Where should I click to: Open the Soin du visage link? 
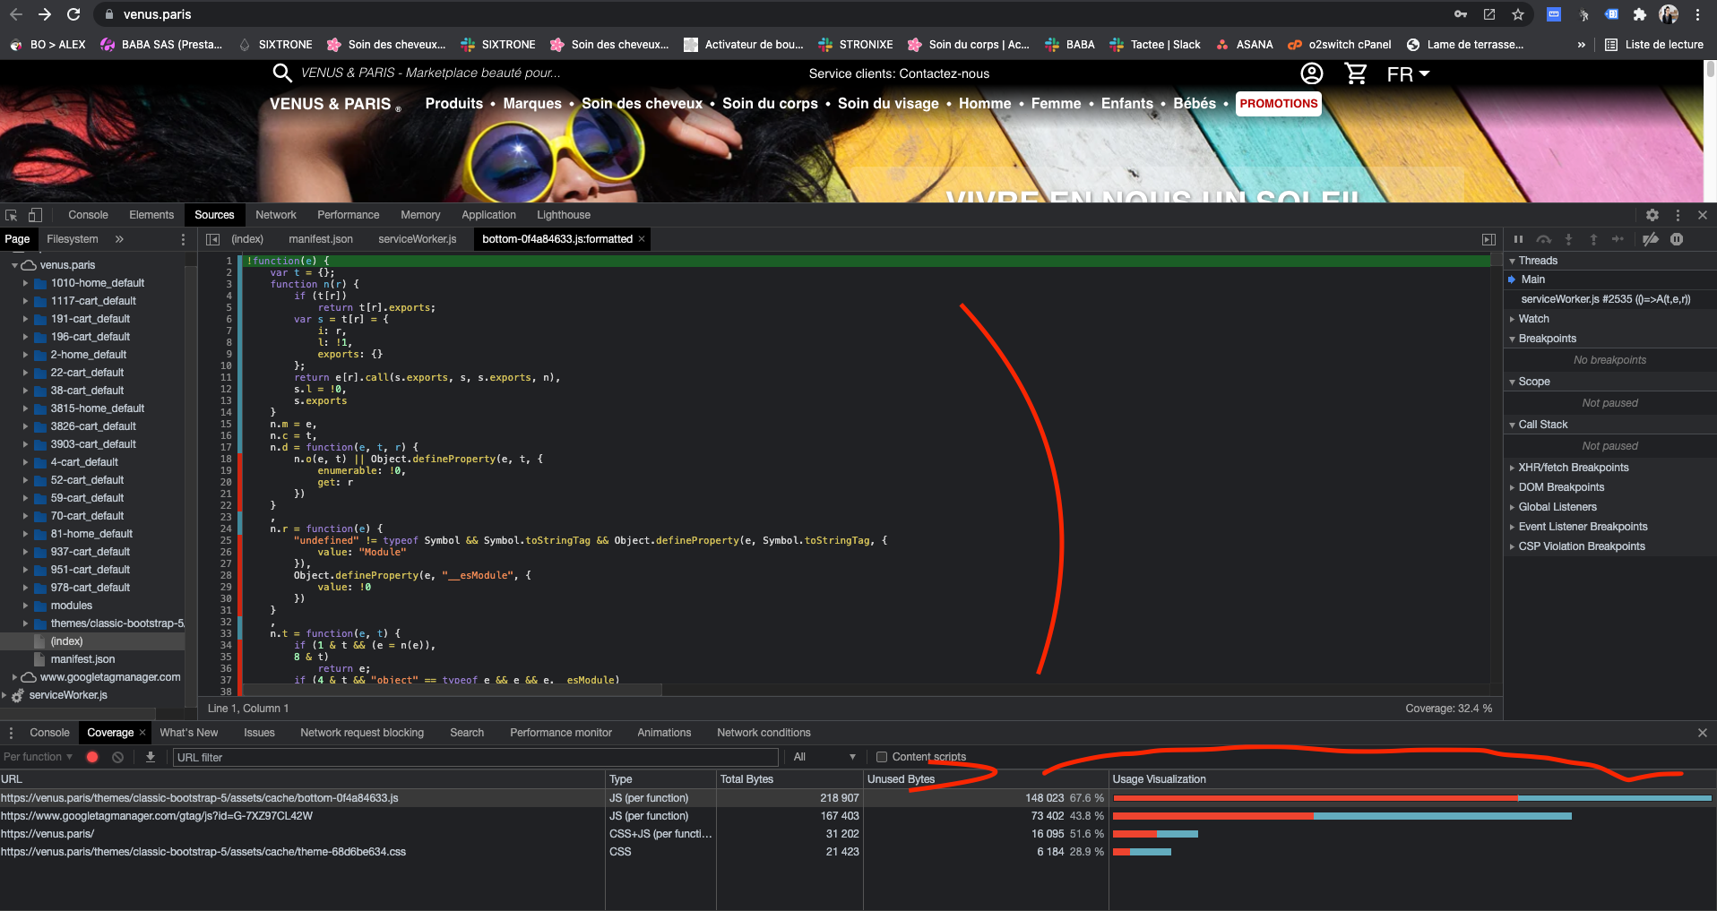pyautogui.click(x=888, y=104)
